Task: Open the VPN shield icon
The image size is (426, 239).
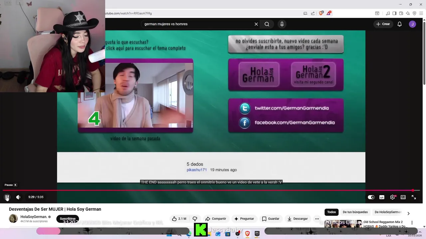Action: point(414,13)
